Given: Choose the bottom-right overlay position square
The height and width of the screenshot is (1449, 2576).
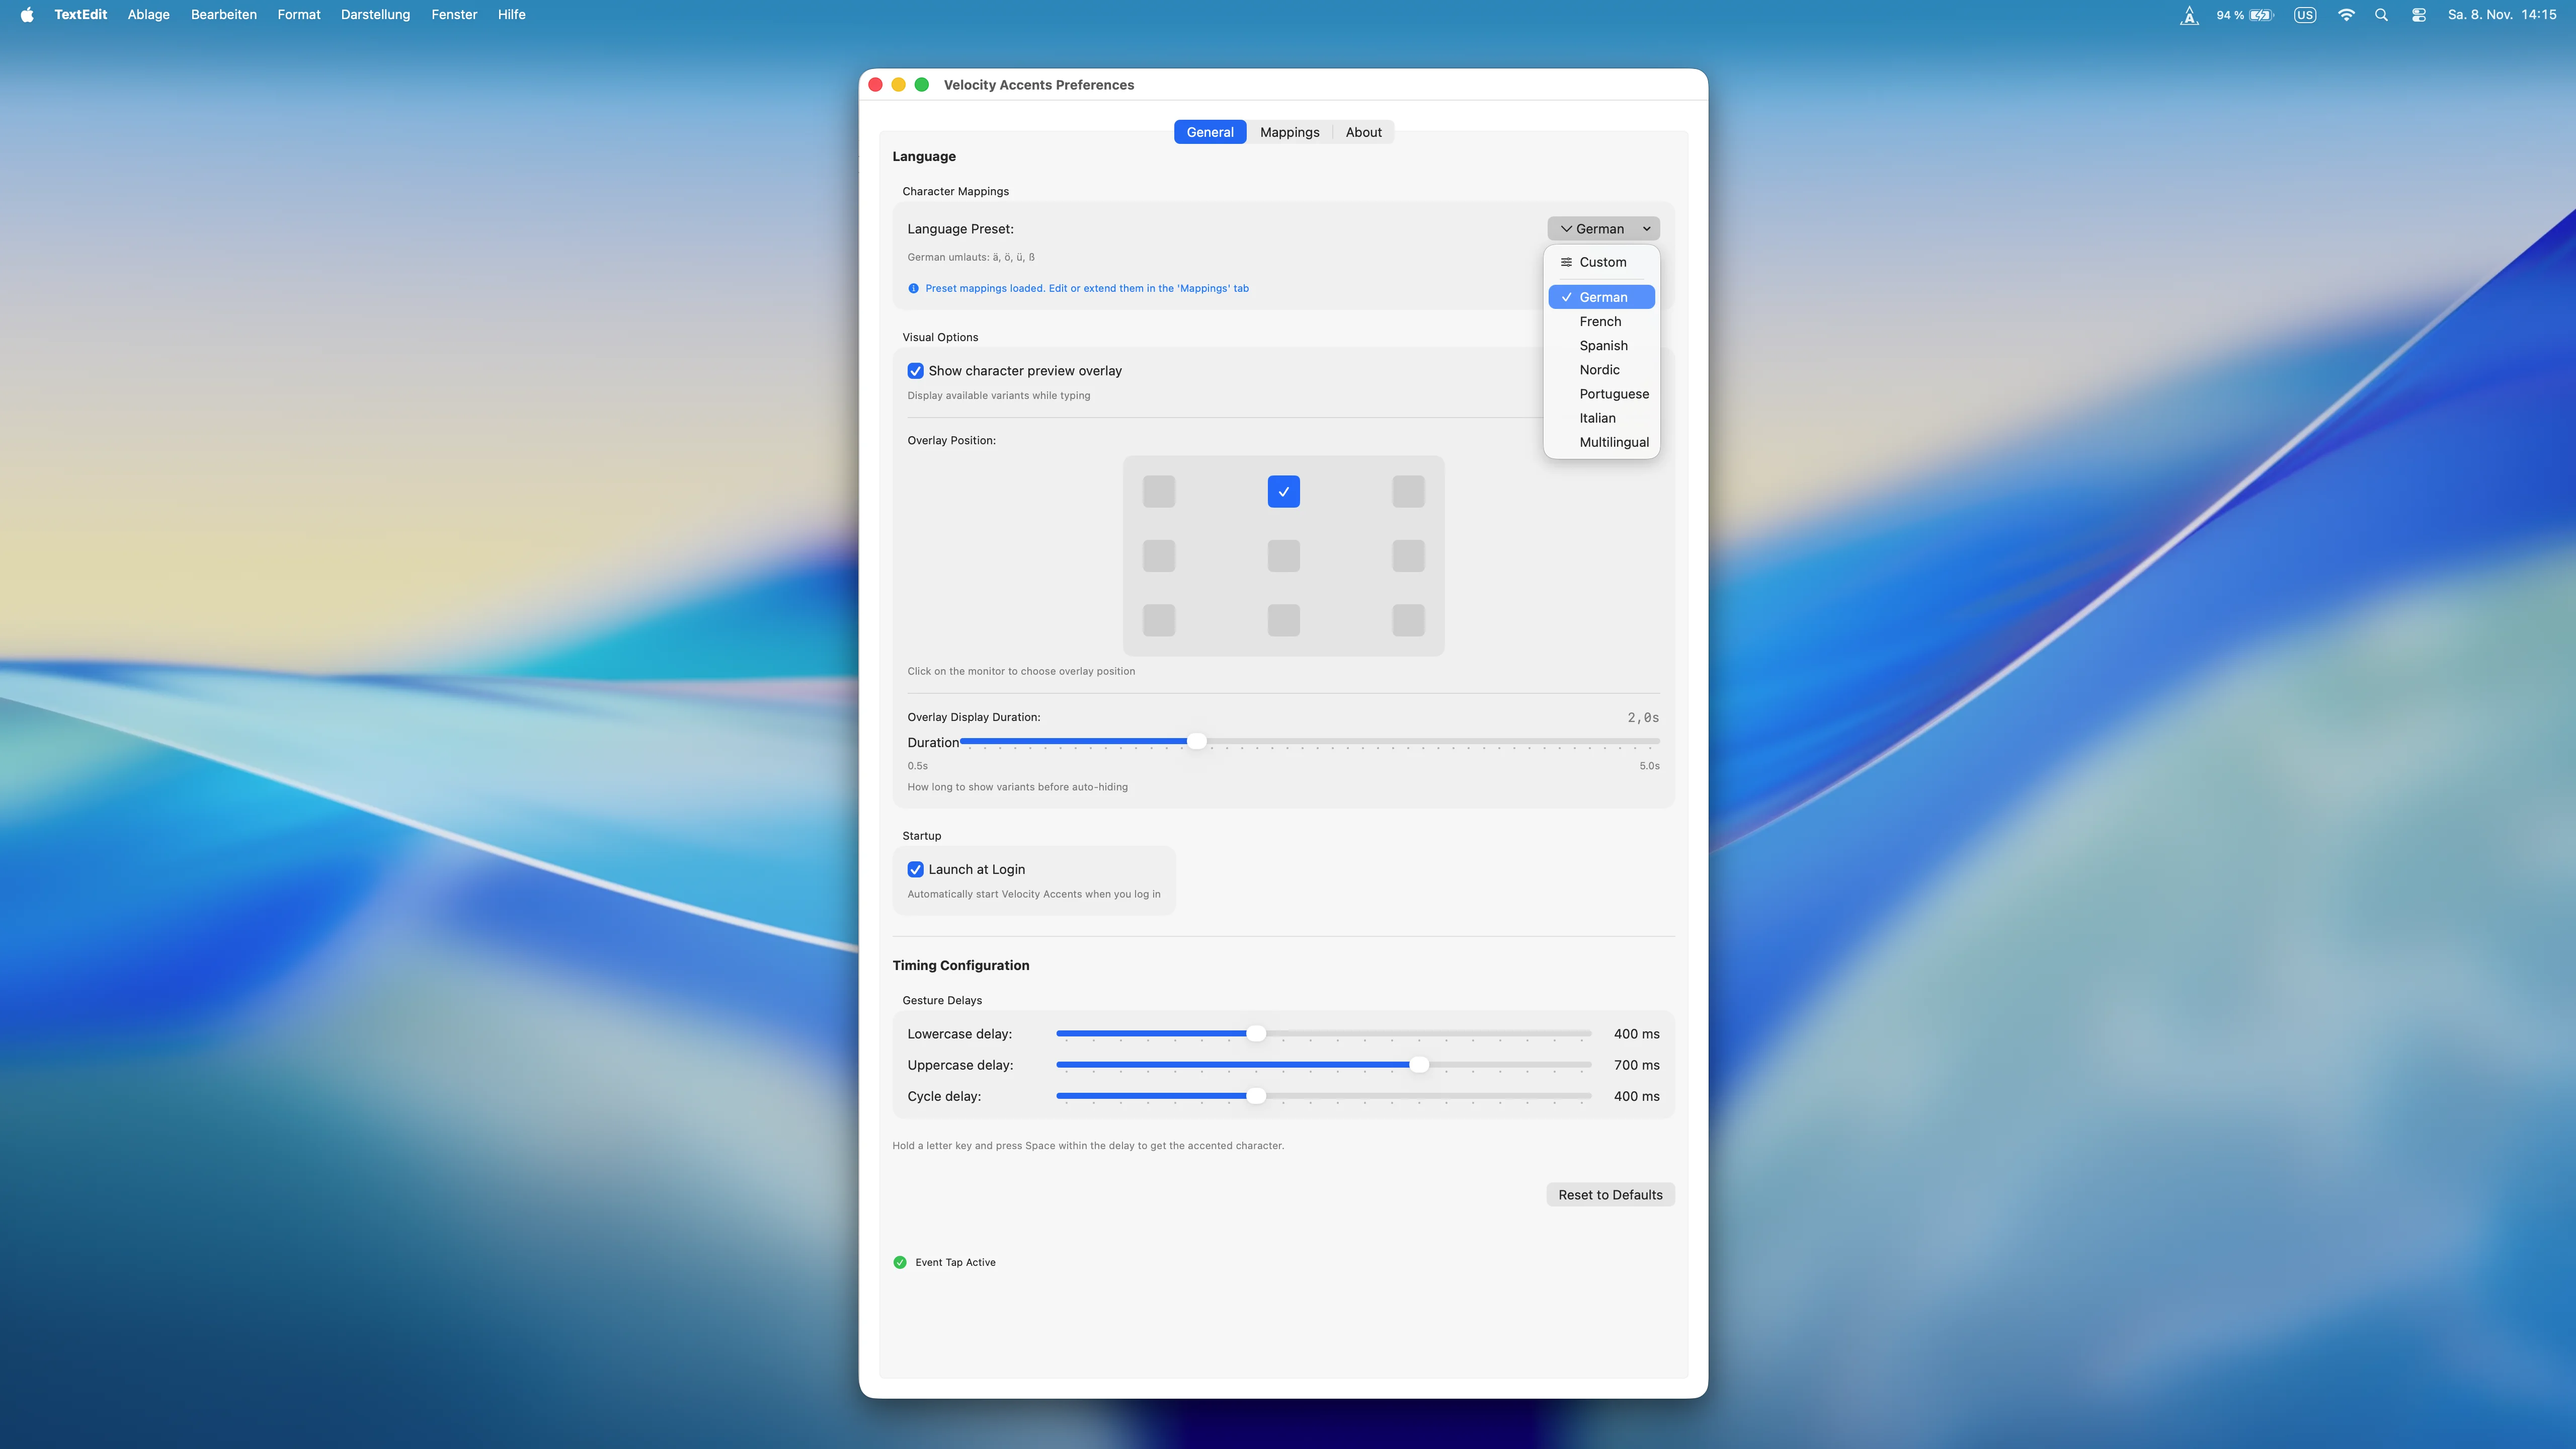Looking at the screenshot, I should coord(1408,620).
